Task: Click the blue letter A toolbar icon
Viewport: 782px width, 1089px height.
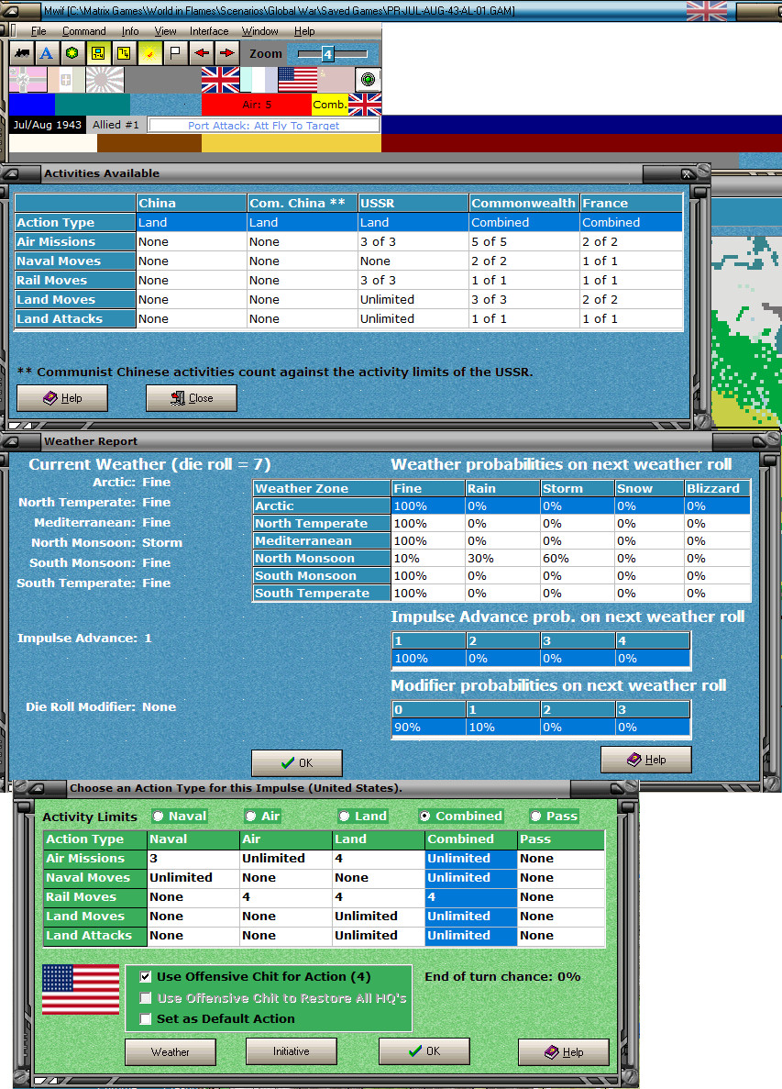Action: coord(47,53)
